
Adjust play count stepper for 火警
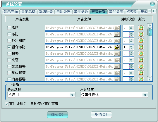131,60
